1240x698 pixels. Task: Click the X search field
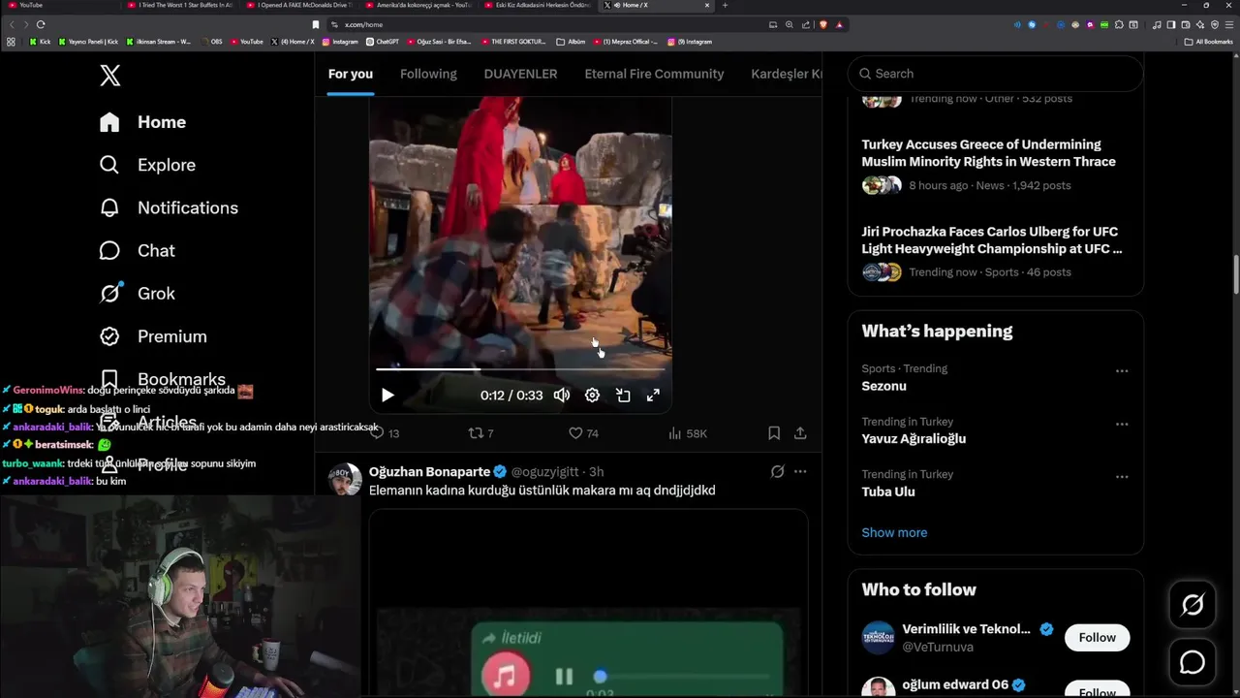(x=996, y=74)
